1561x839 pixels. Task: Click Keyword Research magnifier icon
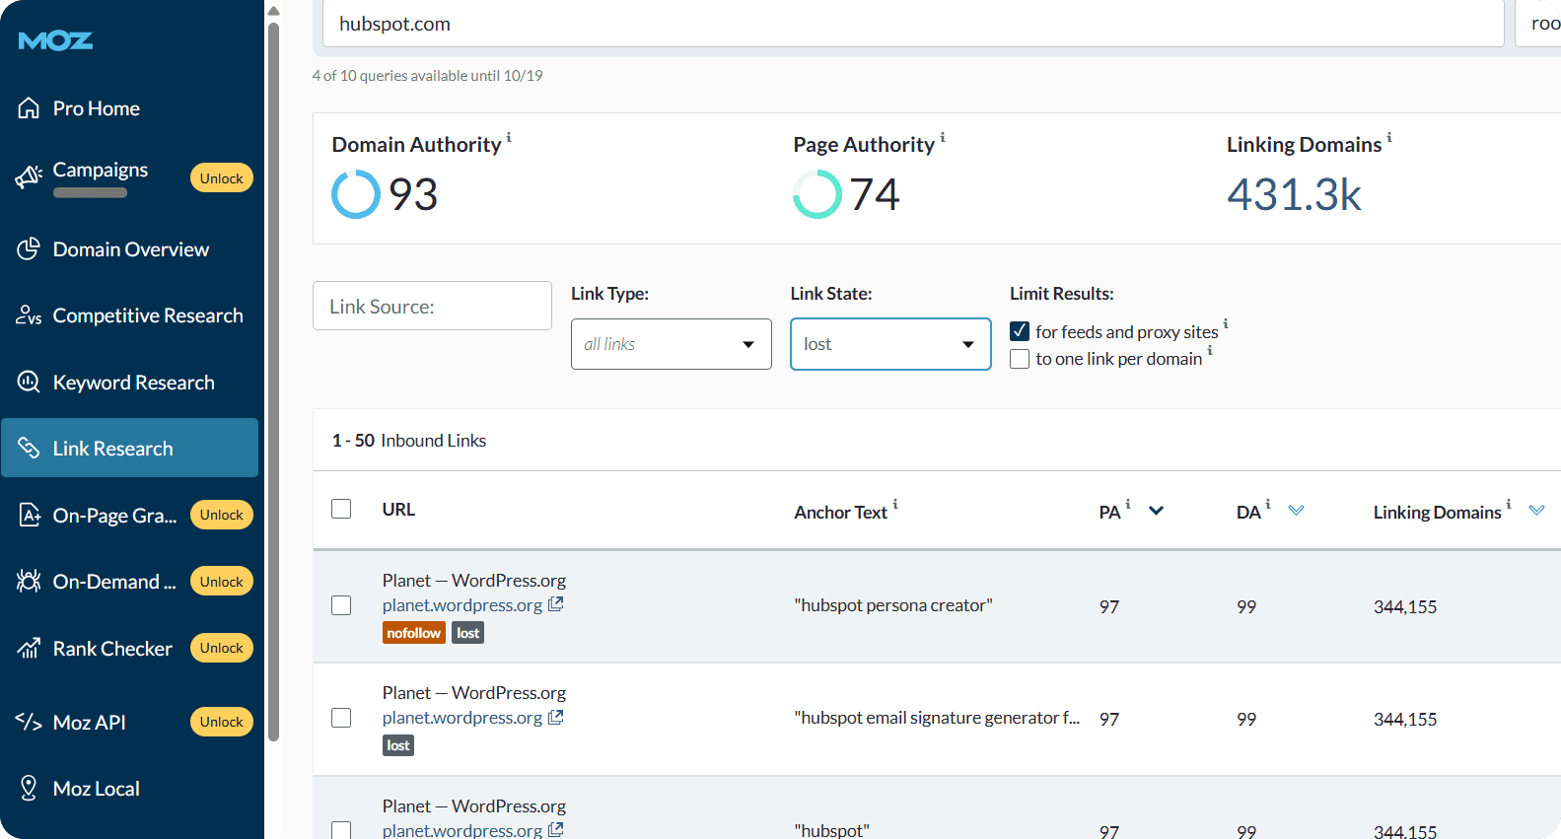29,383
